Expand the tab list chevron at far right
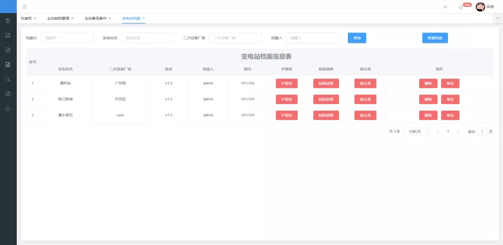This screenshot has height=245, width=503. pyautogui.click(x=497, y=18)
